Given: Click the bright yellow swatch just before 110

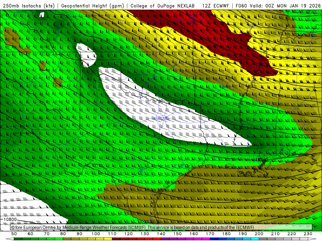Looking at the screenshot, I should pos(108,239).
